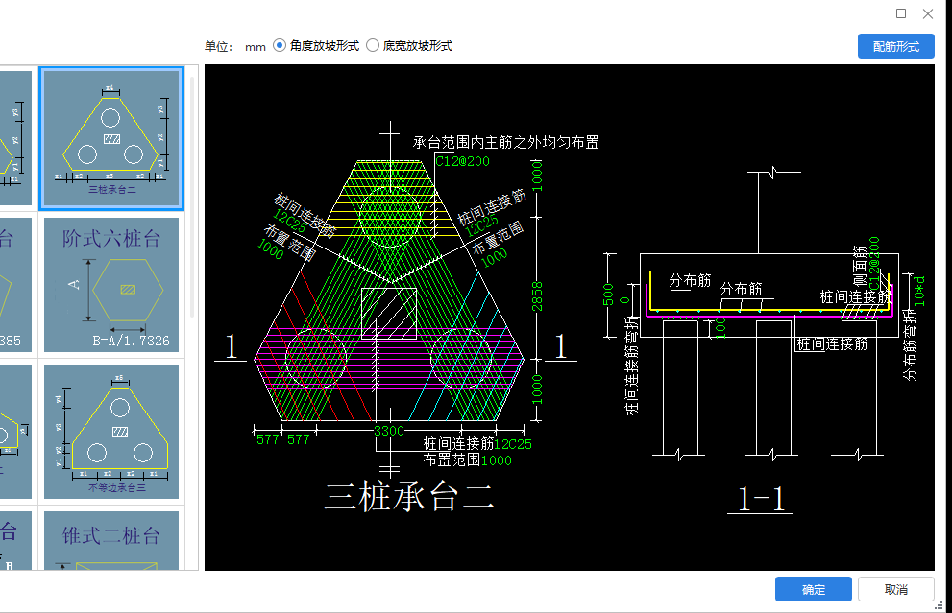Edit the lower 1000 vertical dimension
This screenshot has width=952, height=613.
(x=537, y=389)
